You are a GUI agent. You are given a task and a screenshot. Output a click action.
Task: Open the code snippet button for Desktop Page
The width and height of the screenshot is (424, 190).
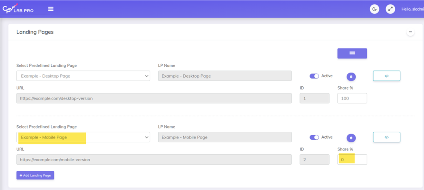(387, 76)
